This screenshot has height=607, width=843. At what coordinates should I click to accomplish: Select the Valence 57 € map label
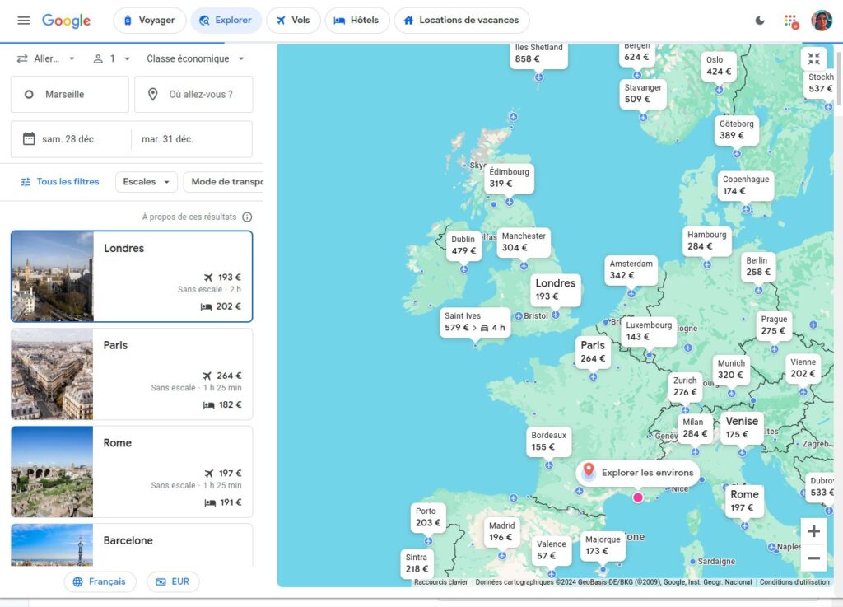pyautogui.click(x=551, y=550)
